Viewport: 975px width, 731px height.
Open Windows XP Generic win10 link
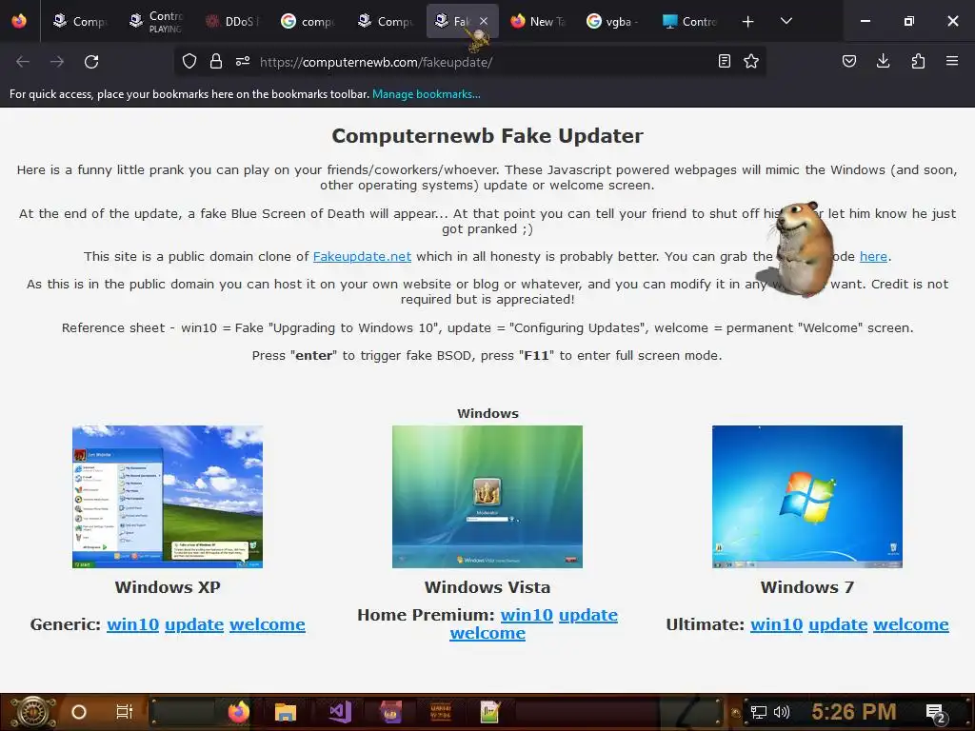click(x=132, y=624)
